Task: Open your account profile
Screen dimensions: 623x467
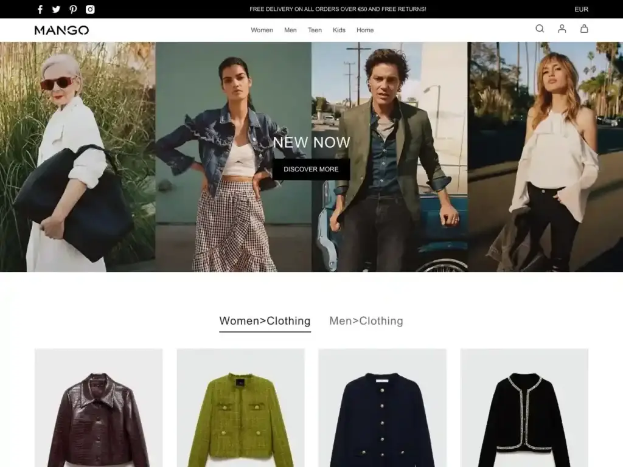Action: coord(562,29)
